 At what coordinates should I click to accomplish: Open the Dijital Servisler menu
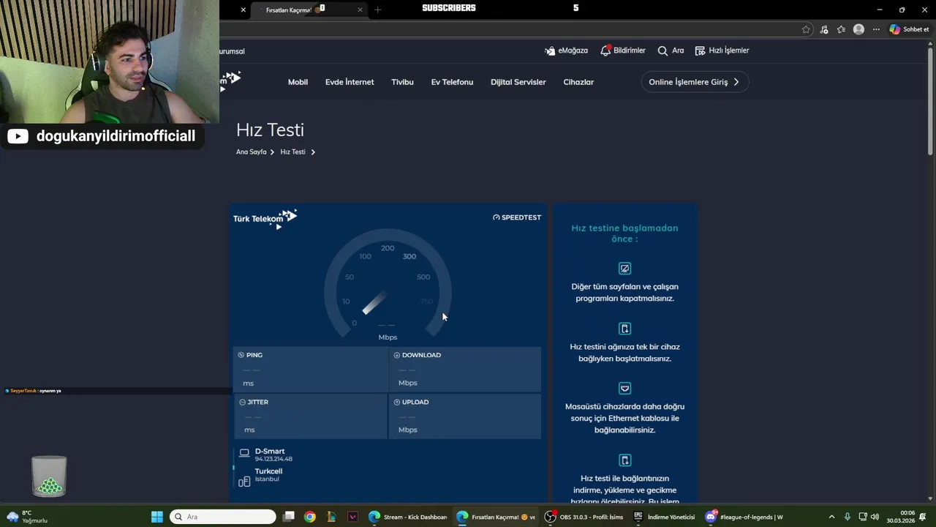pos(518,82)
